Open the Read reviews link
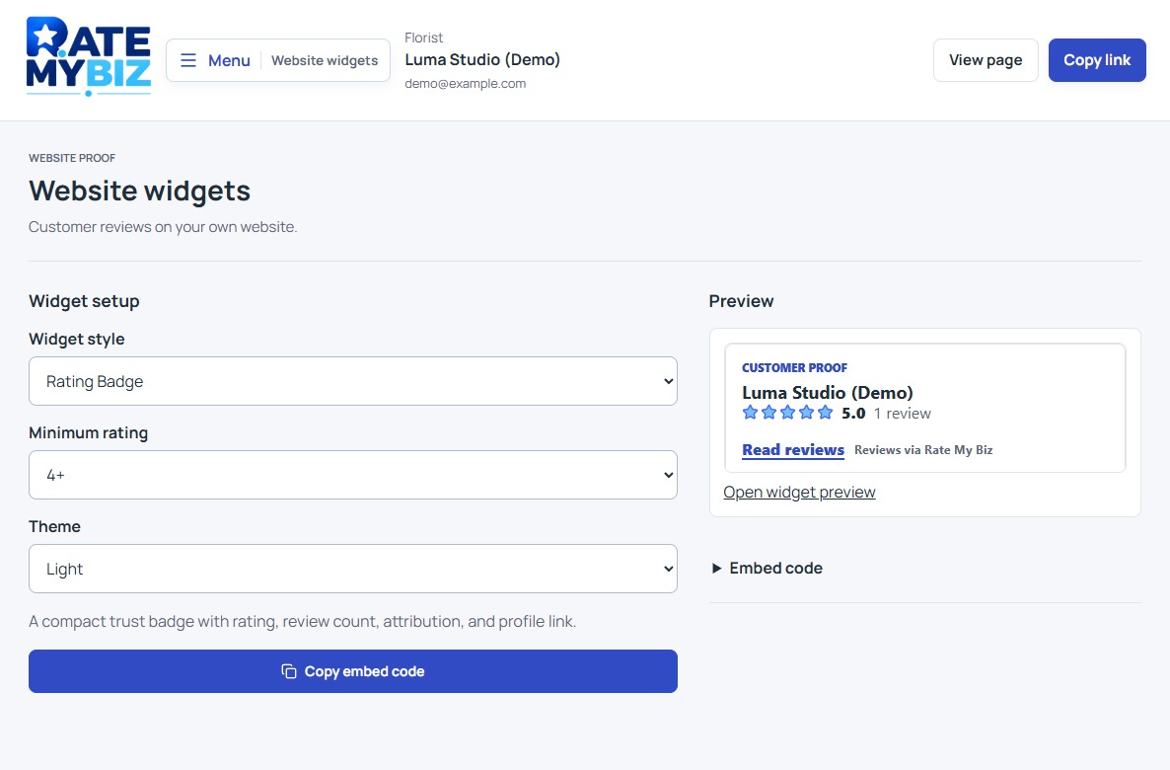1170x770 pixels. coord(793,449)
